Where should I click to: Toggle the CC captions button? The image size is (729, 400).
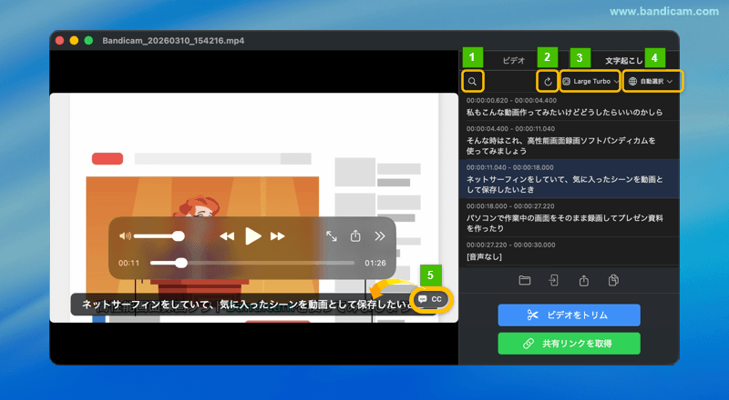(x=430, y=299)
